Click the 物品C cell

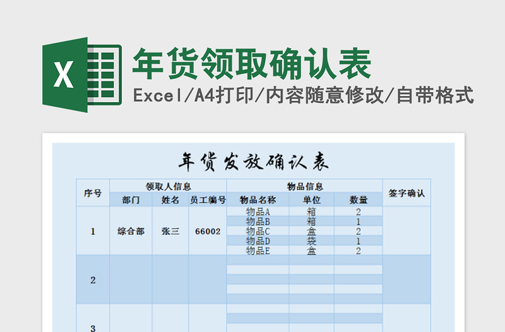click(258, 231)
